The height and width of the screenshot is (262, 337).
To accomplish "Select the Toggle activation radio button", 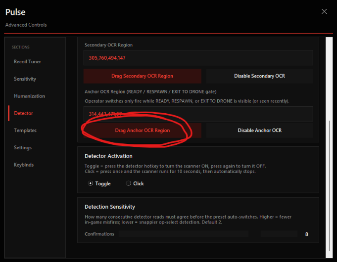I will click(91, 183).
